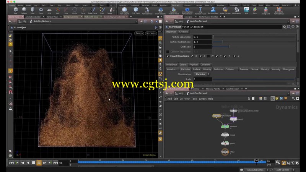This screenshot has width=306, height=172.
Task: Toggle the -X boundary checkbox
Action: coord(200,56)
